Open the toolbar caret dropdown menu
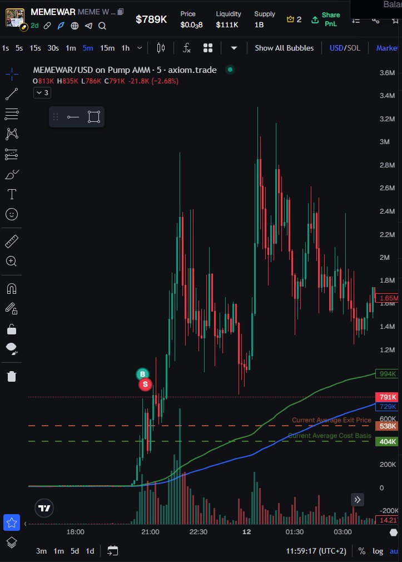Screen dimensions: 402x562 click(x=234, y=48)
